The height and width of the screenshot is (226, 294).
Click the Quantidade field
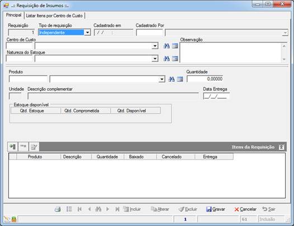pos(205,79)
